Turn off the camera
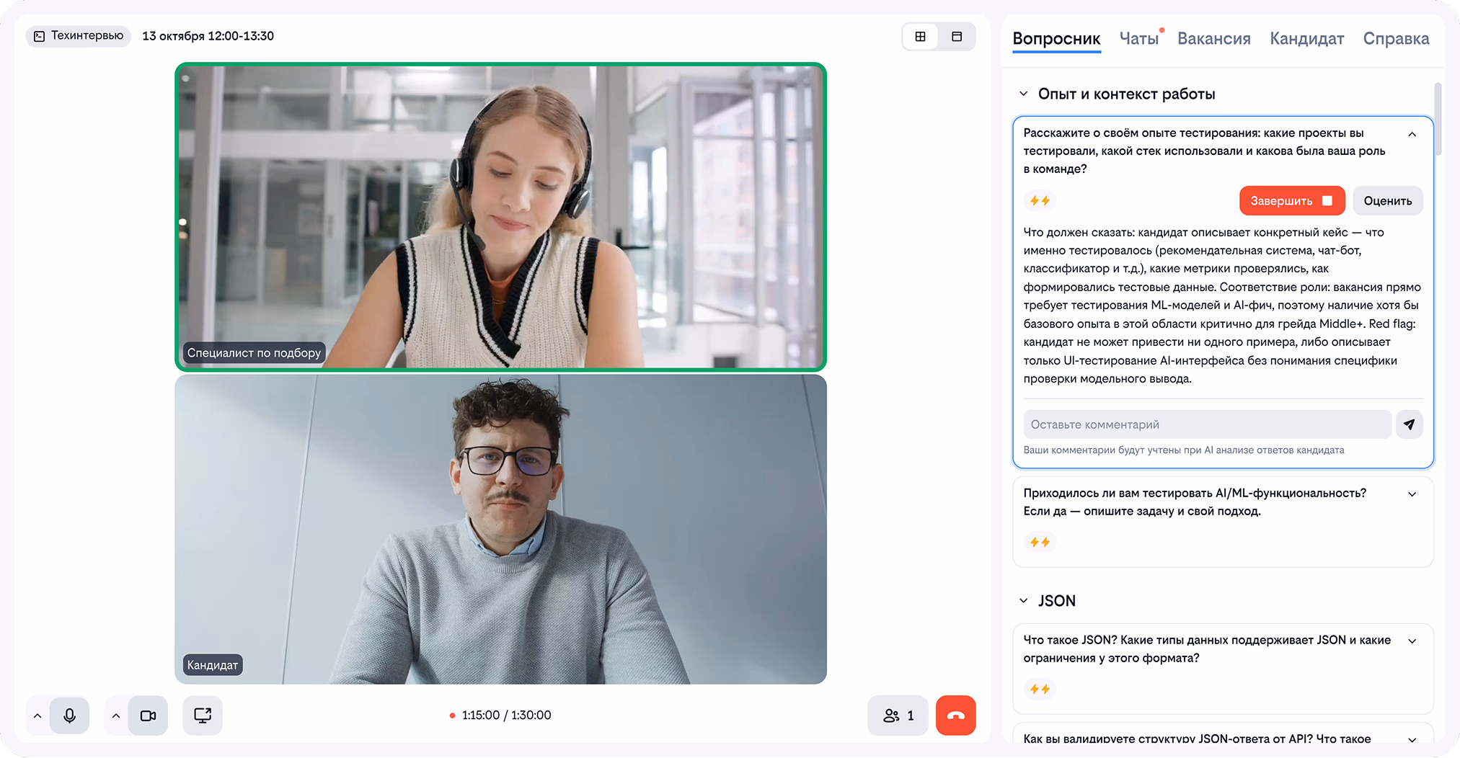The image size is (1460, 758). coord(148,715)
